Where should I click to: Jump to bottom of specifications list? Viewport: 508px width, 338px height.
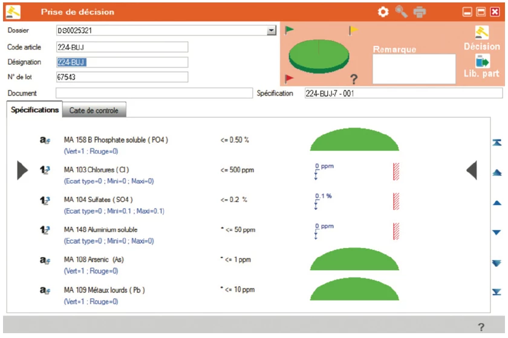[x=497, y=292]
